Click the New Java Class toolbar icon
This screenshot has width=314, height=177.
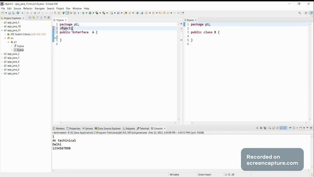coord(118,13)
